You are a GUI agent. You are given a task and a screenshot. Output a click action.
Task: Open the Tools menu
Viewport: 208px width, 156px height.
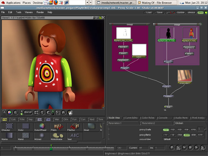[19, 12]
